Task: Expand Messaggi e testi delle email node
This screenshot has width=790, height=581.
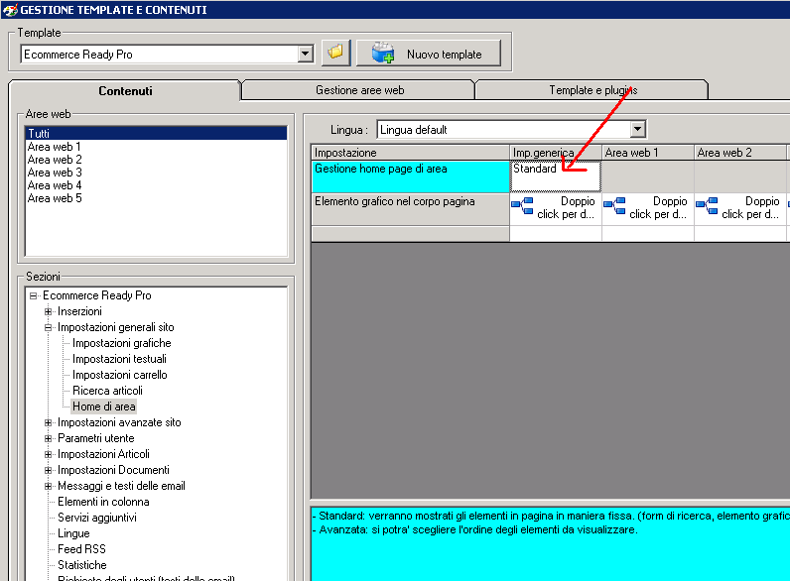Action: point(49,486)
